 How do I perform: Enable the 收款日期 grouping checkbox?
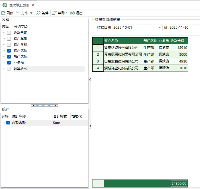[x=9, y=33]
